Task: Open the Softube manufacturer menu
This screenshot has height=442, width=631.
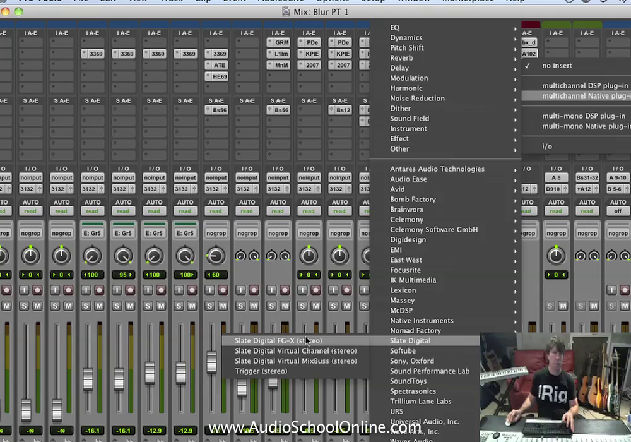Action: point(425,350)
